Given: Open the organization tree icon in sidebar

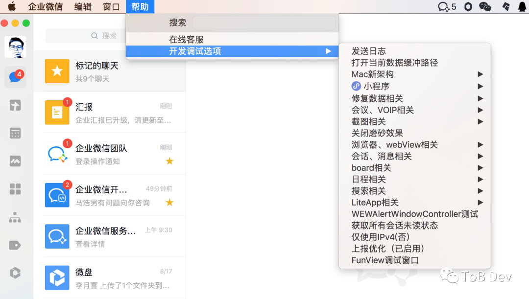Looking at the screenshot, I should [x=15, y=217].
